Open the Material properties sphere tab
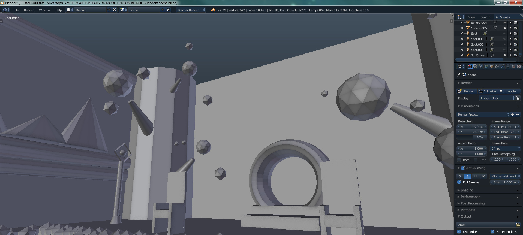 point(513,66)
